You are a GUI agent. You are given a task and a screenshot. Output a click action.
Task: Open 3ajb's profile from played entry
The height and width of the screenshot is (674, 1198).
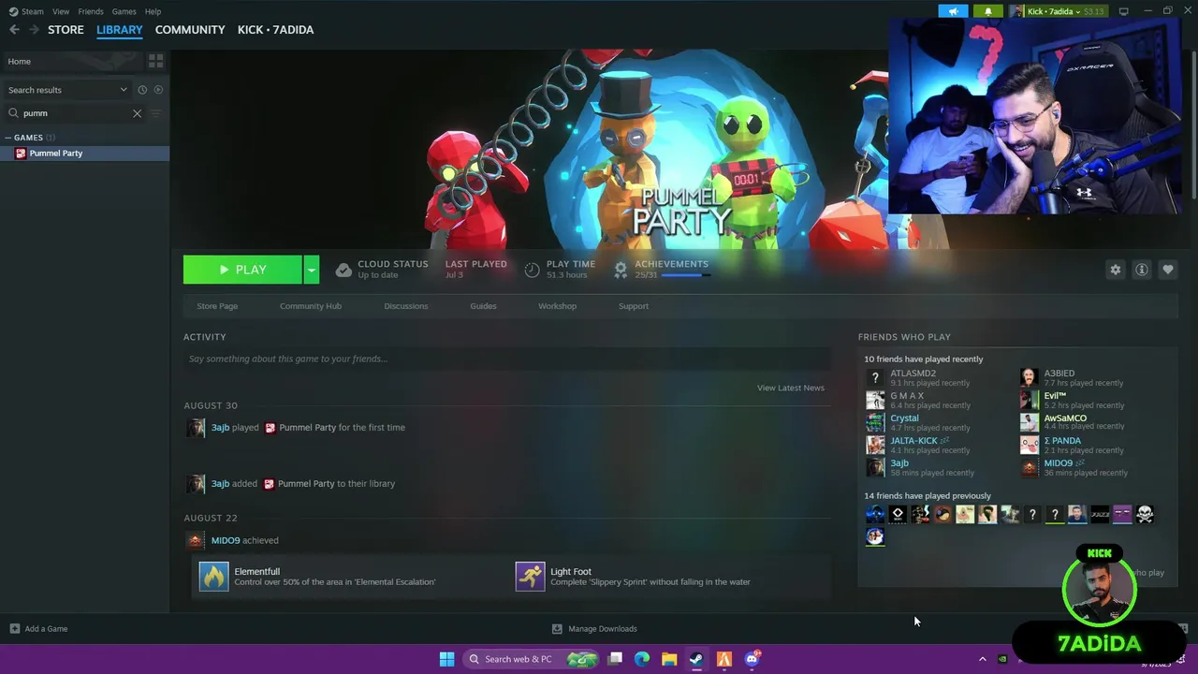tap(220, 428)
